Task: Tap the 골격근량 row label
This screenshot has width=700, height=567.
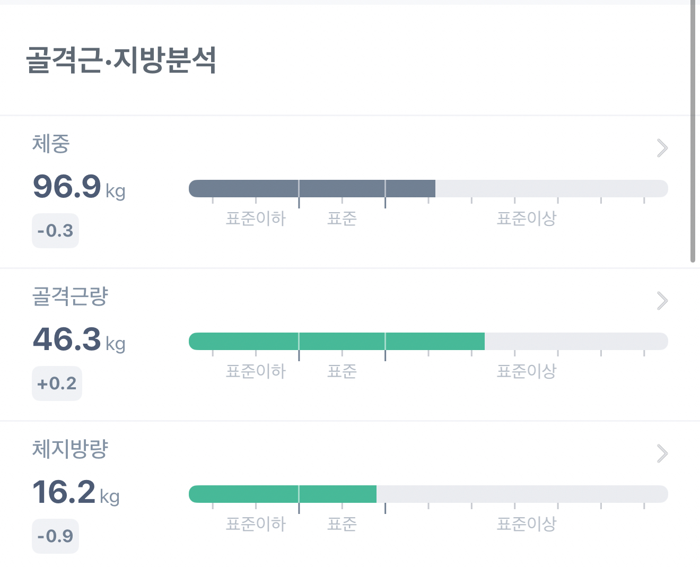Action: 70,296
